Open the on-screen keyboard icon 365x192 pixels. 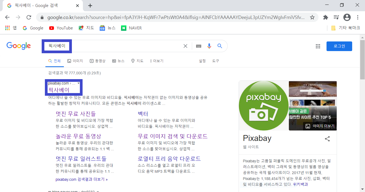coord(199,46)
